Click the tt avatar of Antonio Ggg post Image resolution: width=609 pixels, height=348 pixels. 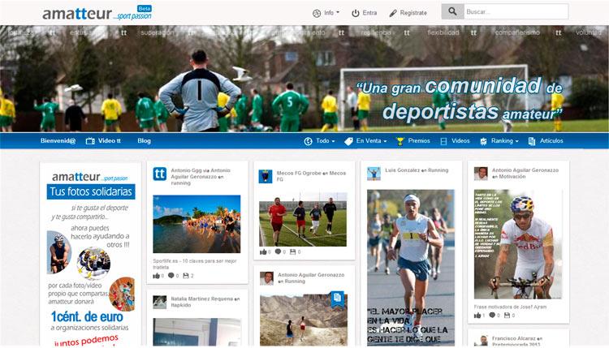(160, 174)
